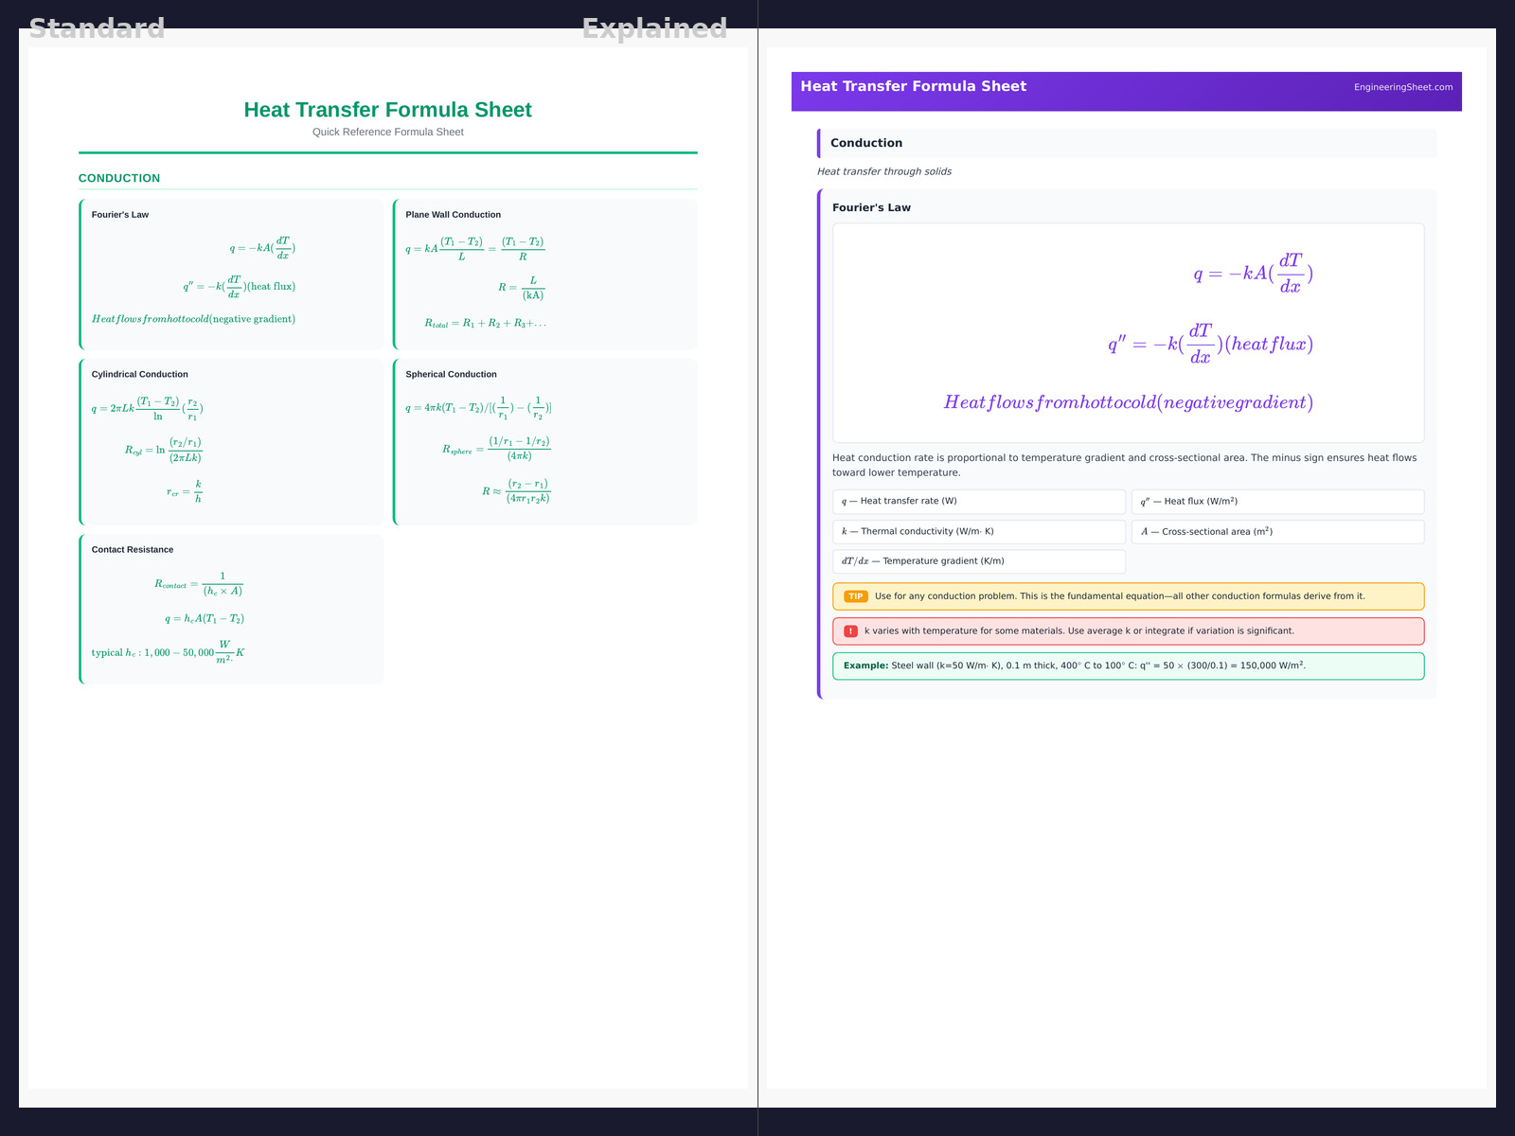Click the Heat transfer rate (W) variable chip
Image resolution: width=1515 pixels, height=1136 pixels.
click(x=978, y=502)
